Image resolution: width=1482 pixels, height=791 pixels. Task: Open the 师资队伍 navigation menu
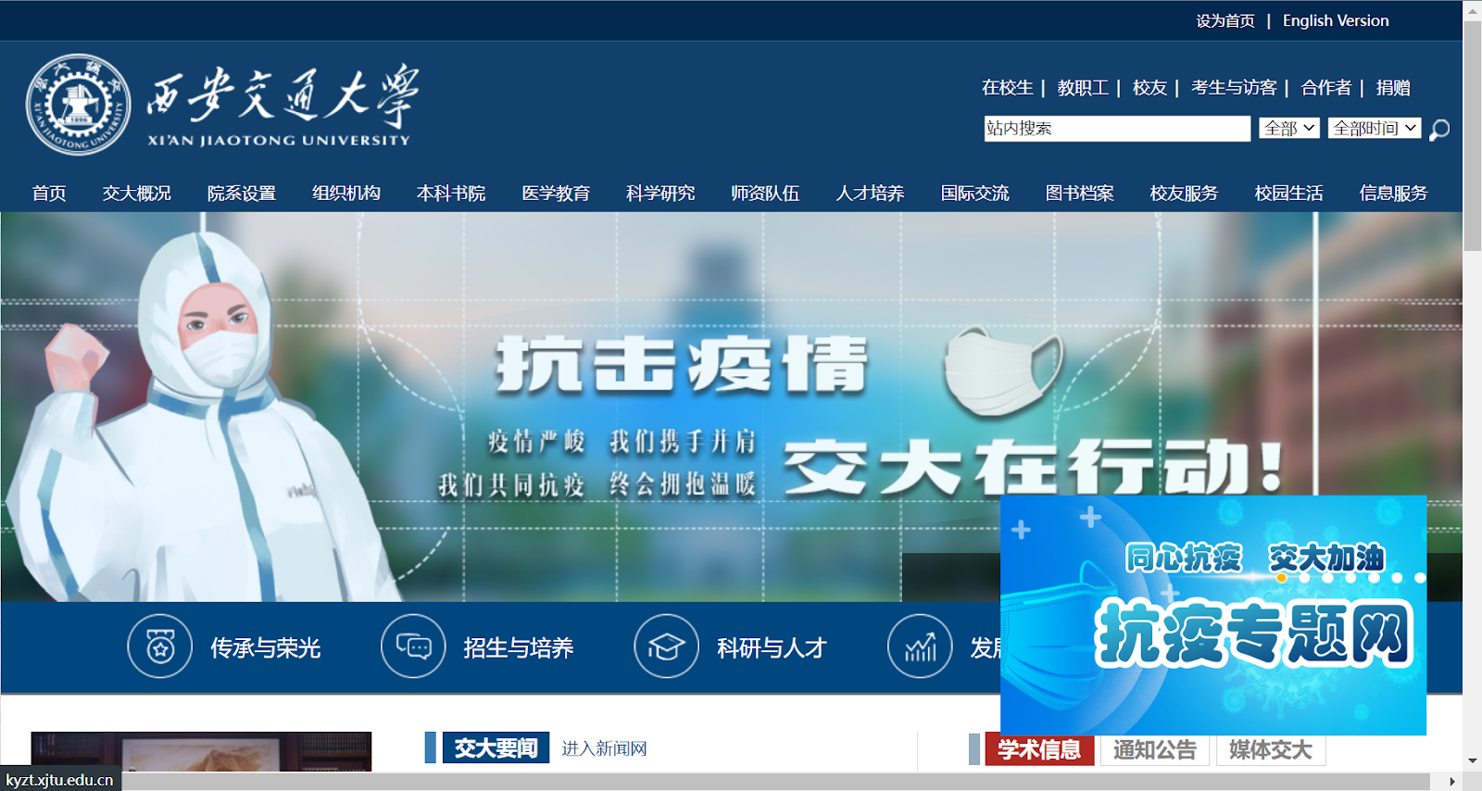tap(765, 193)
